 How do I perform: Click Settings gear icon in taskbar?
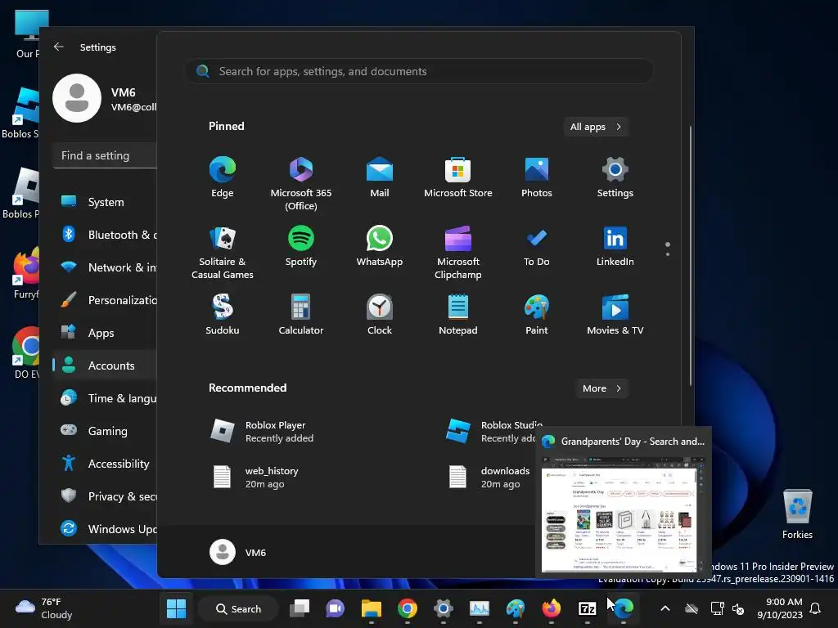point(443,608)
